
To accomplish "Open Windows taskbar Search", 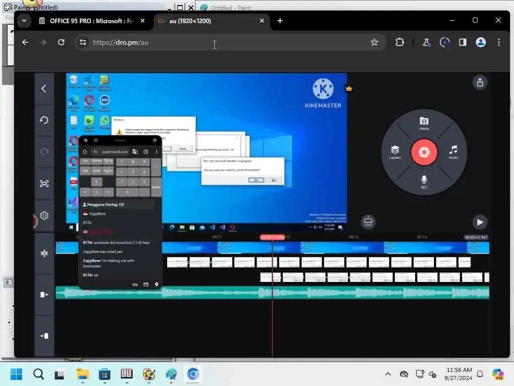I will click(38, 374).
